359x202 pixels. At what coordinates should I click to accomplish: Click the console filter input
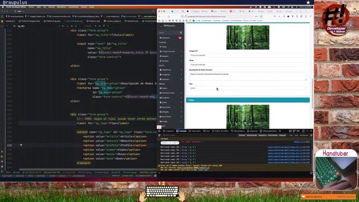[x=199, y=135]
